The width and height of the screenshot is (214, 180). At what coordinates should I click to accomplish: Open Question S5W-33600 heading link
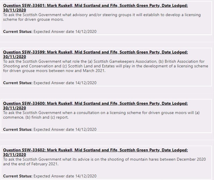(95, 104)
